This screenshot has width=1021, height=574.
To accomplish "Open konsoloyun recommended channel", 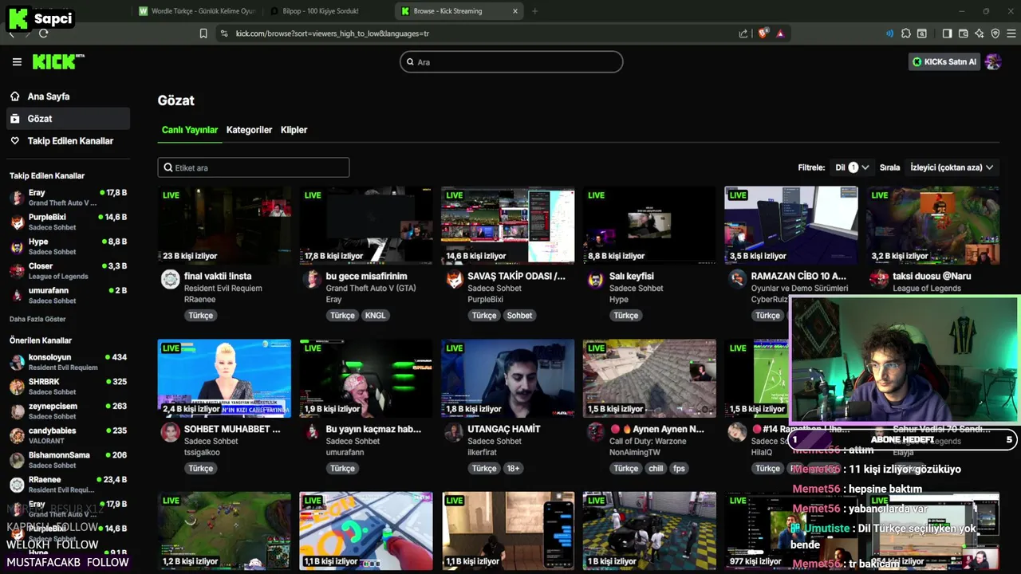I will coord(68,363).
